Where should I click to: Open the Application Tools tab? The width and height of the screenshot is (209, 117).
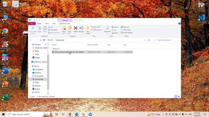(x=65, y=23)
